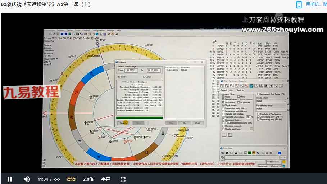Click the Search button in Eclipses dialog
The image size is (327, 184).
coord(123,123)
